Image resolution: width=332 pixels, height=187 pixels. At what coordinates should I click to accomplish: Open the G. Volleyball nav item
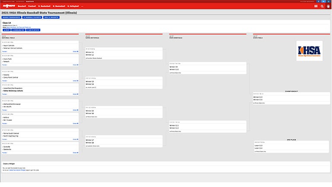pyautogui.click(x=73, y=6)
